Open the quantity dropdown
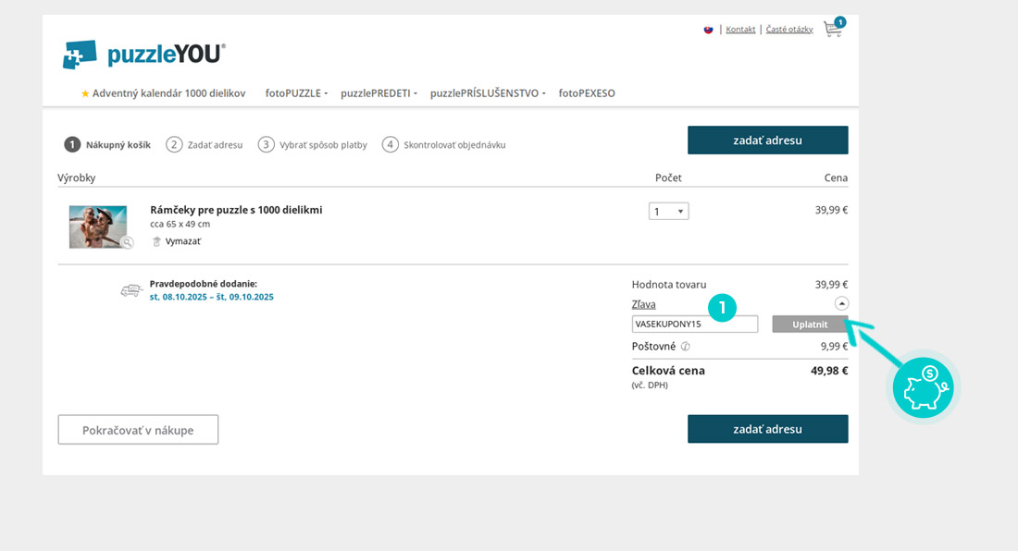This screenshot has height=551, width=1018. 668,212
